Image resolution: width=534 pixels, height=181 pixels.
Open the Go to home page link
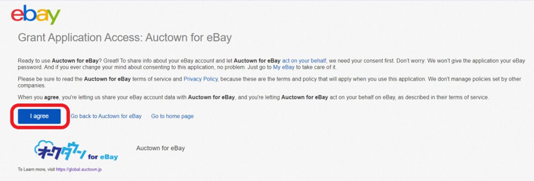(x=172, y=116)
